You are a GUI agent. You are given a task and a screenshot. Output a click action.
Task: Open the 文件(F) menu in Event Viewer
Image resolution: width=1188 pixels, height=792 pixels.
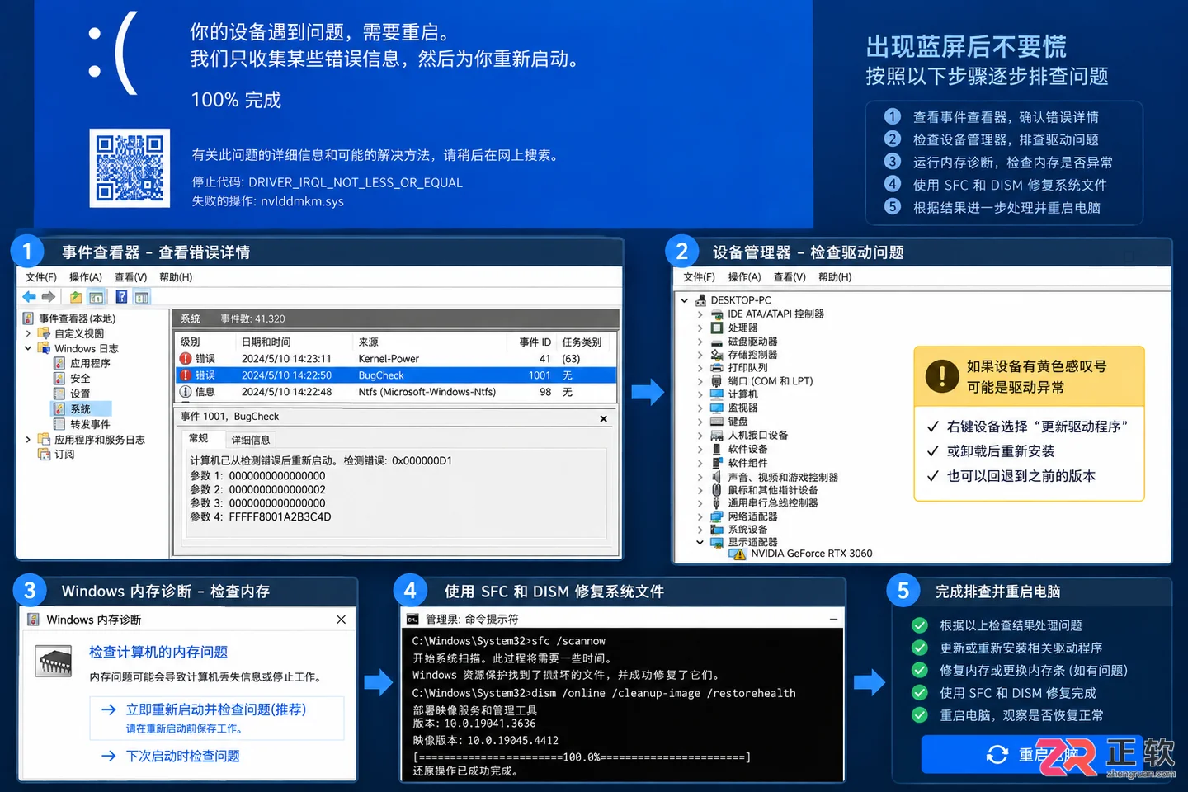click(x=41, y=277)
